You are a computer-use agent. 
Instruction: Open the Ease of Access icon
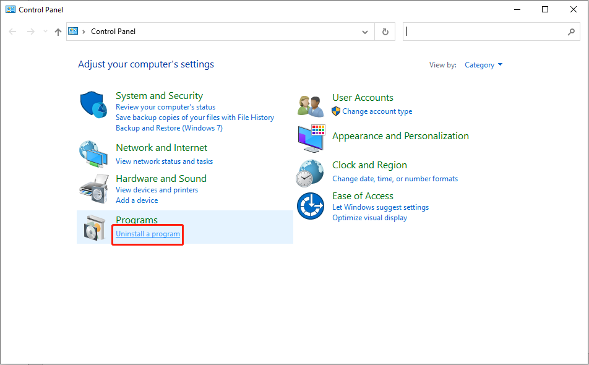[x=311, y=206]
